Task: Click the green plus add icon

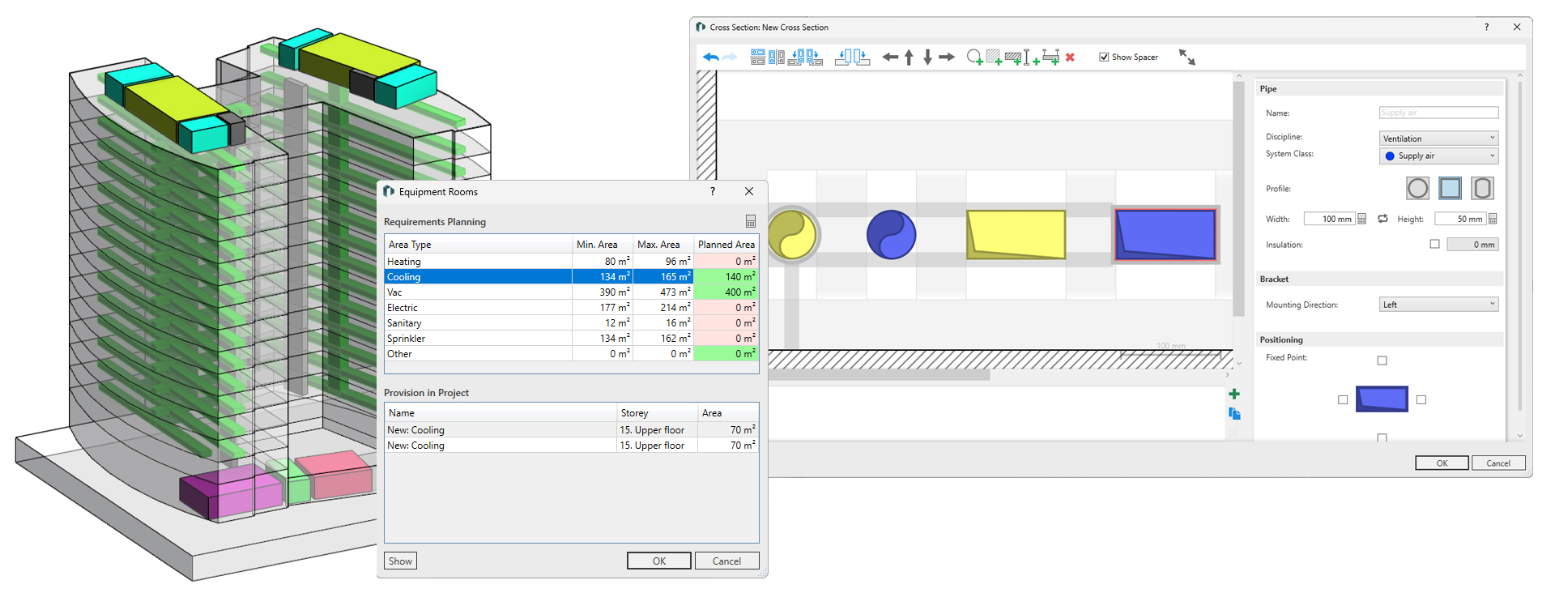Action: pos(1234,395)
